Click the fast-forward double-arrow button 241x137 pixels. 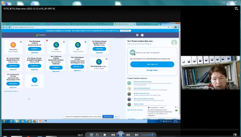[x=128, y=135]
